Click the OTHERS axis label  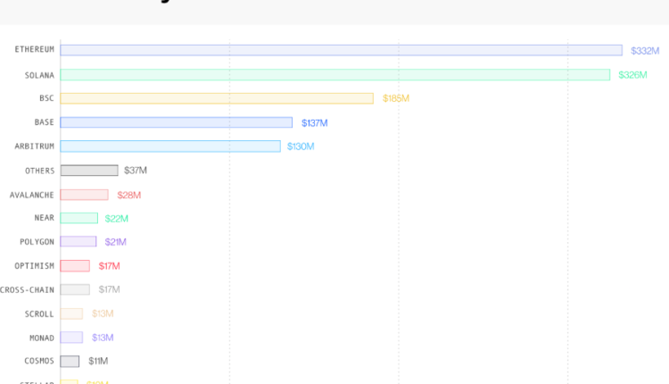coord(39,171)
